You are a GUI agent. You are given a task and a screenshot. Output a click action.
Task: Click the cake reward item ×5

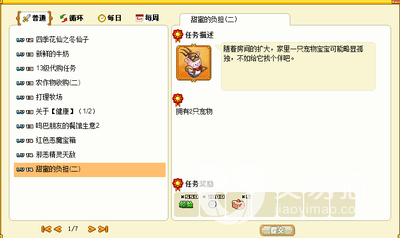tap(239, 204)
